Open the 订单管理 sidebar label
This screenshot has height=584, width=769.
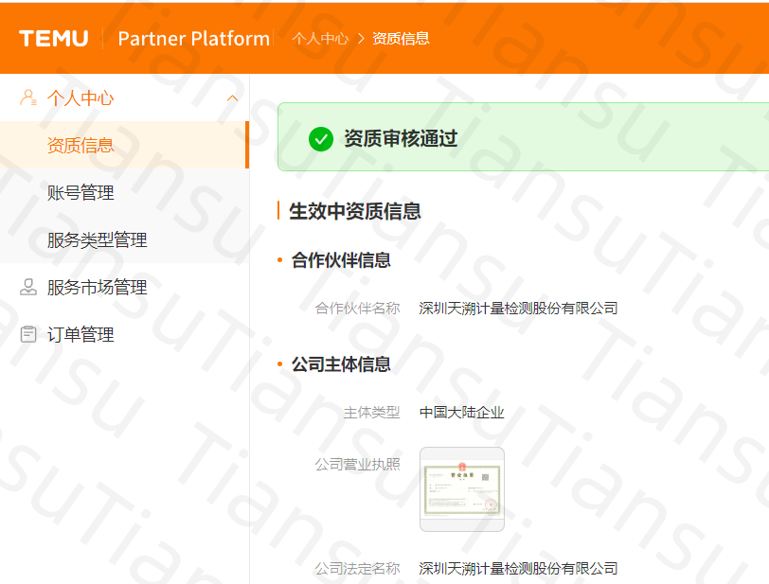(80, 334)
